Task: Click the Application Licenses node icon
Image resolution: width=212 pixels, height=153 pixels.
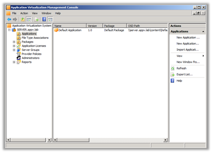Action: click(19, 46)
